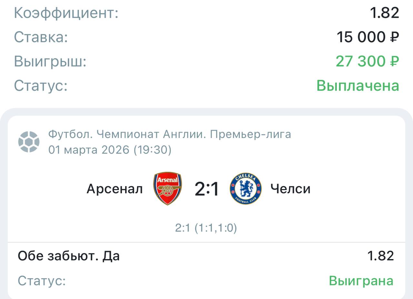
Task: Tap the Выплачена payout status
Action: (358, 86)
